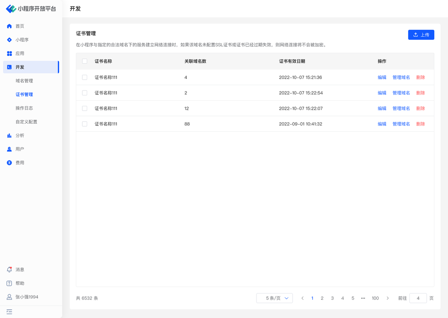Viewport: 448px width, 318px height.
Task: Click the blue 上传 upload button
Action: 421,35
